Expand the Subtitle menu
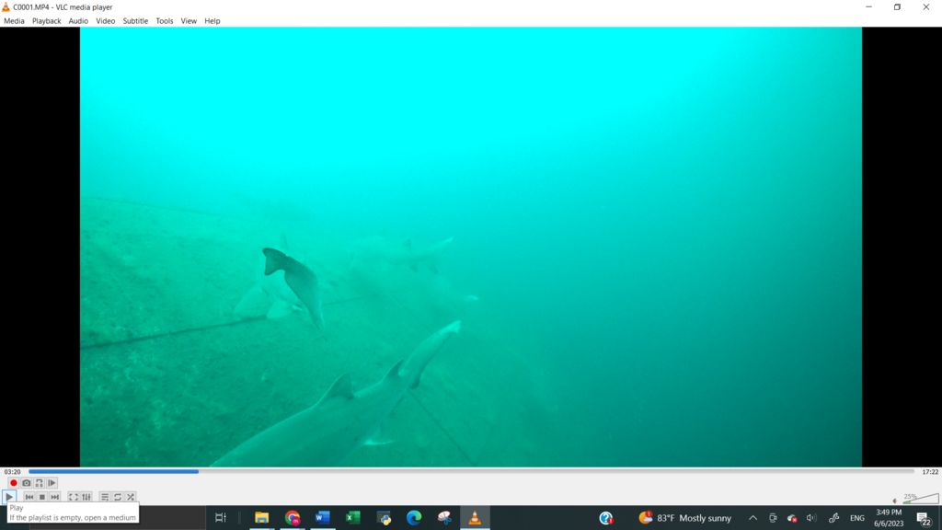Viewport: 942px width, 530px height. pos(135,20)
